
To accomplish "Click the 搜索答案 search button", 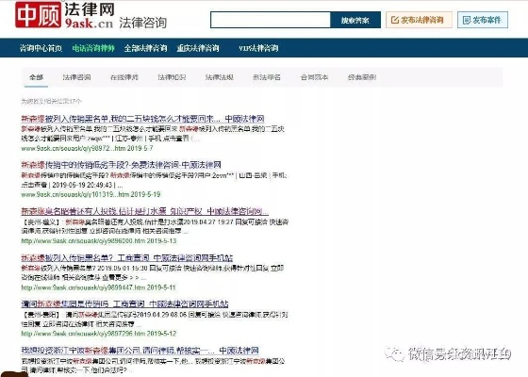I will (x=355, y=20).
